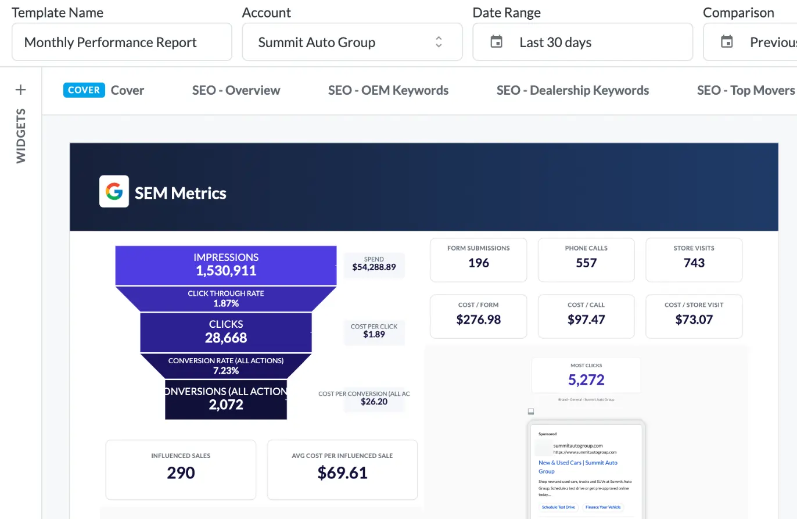Click the Sponsored label in ad preview
The width and height of the screenshot is (797, 519).
[547, 434]
